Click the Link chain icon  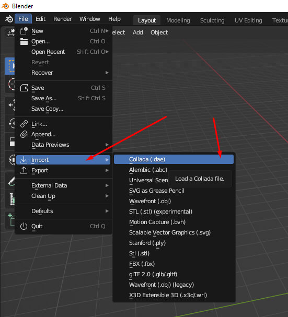(24, 124)
